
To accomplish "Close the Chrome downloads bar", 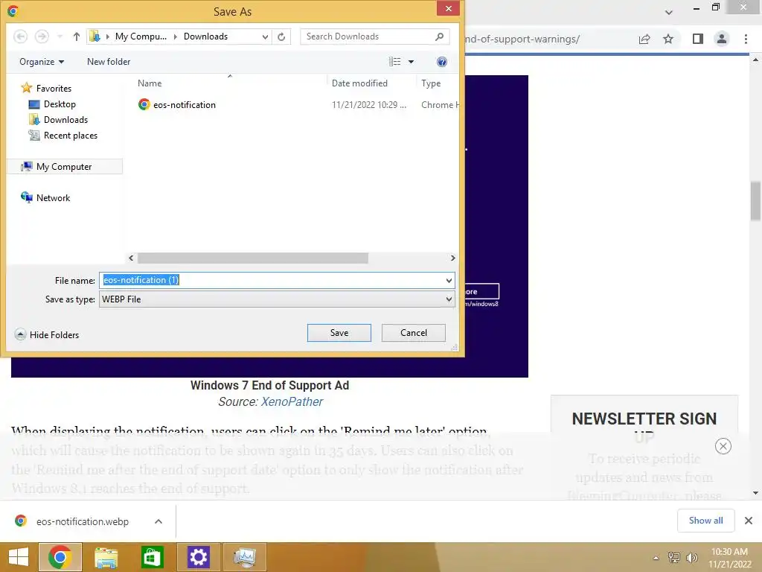I will pyautogui.click(x=749, y=521).
